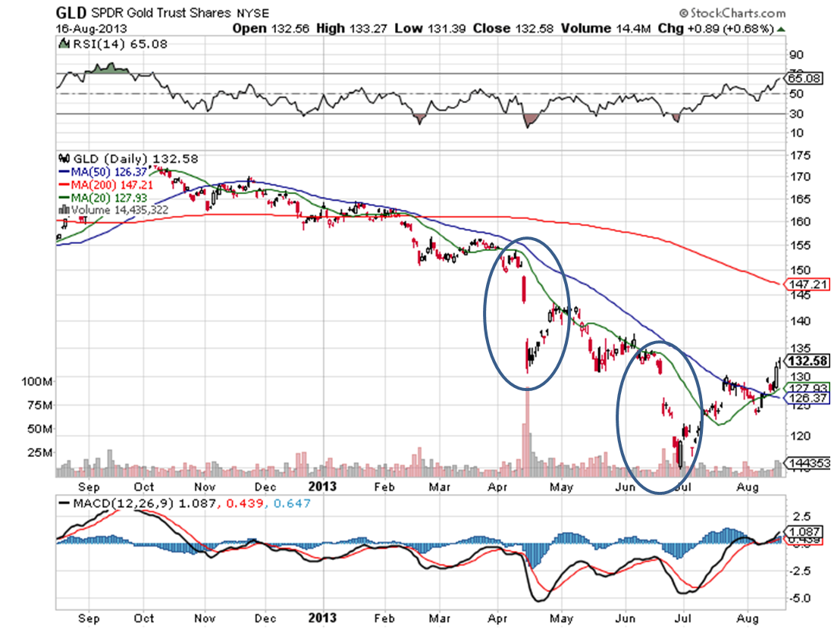This screenshot has width=831, height=629.
Task: Click the volume bars icon in the legend
Action: 64,210
